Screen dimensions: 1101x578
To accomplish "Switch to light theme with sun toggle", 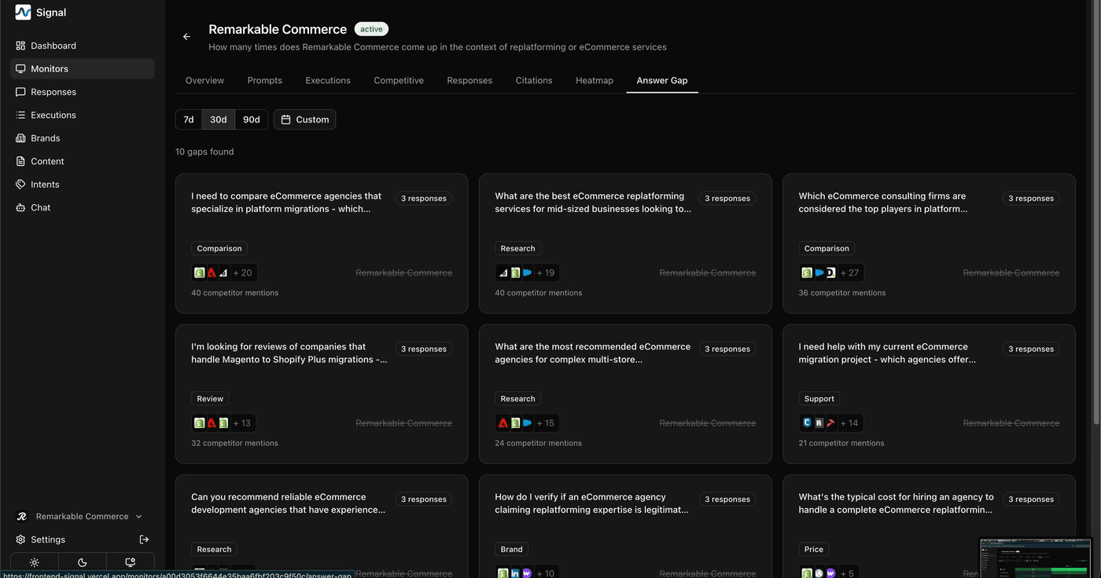I will [35, 562].
